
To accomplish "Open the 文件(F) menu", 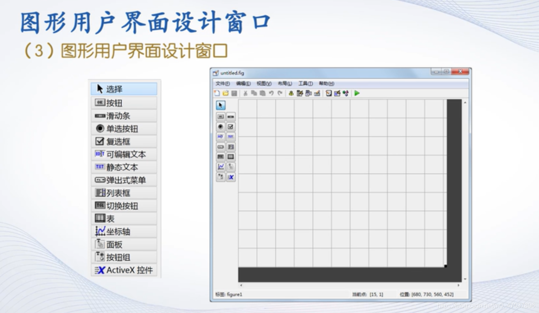I will pos(222,84).
